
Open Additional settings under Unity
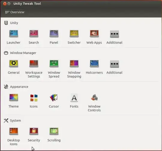click(x=114, y=37)
